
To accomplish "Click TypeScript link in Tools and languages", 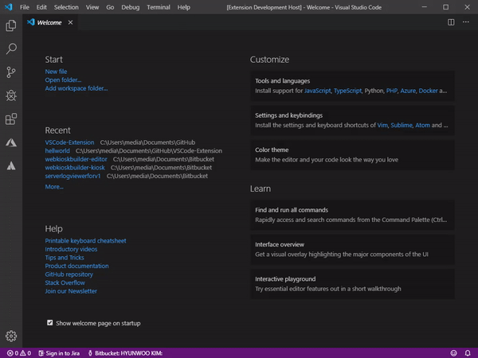I will click(x=347, y=91).
